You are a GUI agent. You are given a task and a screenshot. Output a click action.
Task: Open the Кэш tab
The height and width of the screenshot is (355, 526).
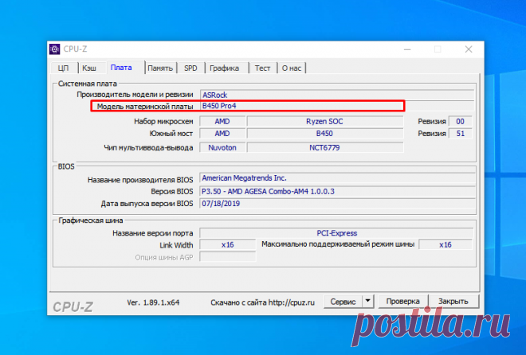pyautogui.click(x=89, y=68)
